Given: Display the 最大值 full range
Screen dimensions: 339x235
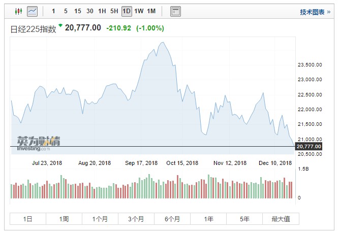Looking at the screenshot, I should pos(281,219).
